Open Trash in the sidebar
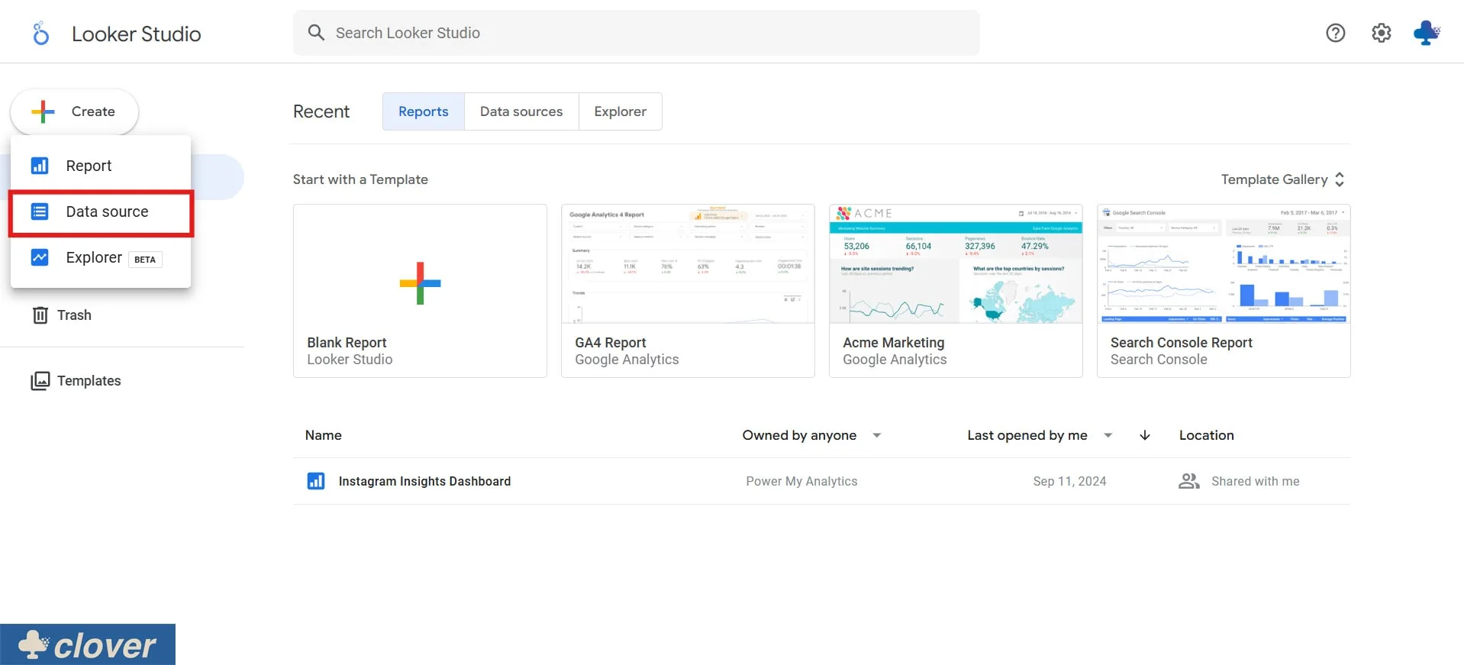 click(74, 315)
